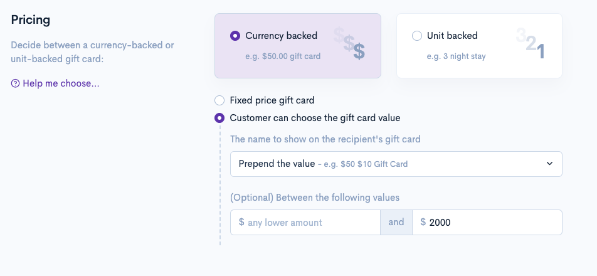This screenshot has height=276, width=597.
Task: Click the 3-2-1 countdown graphic on Unit backed card
Action: click(531, 44)
